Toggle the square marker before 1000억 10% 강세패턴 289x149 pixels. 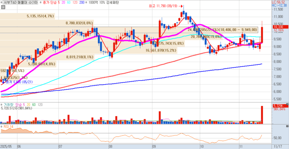[87, 3]
